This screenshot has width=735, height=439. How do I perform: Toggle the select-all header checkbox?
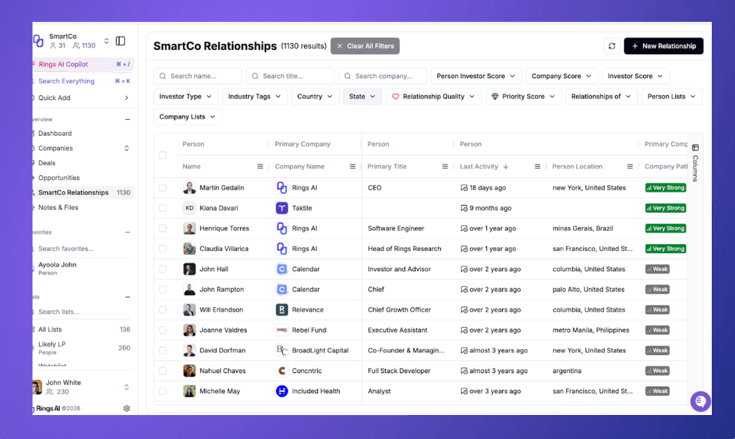(163, 155)
